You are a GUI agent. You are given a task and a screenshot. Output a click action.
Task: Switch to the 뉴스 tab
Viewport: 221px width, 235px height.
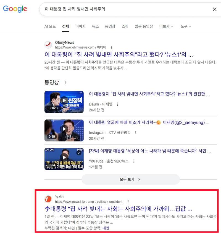(x=95, y=26)
